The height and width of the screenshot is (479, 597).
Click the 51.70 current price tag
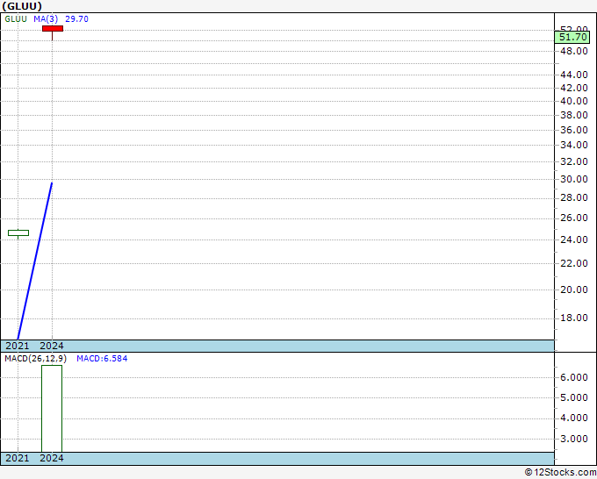[x=572, y=38]
